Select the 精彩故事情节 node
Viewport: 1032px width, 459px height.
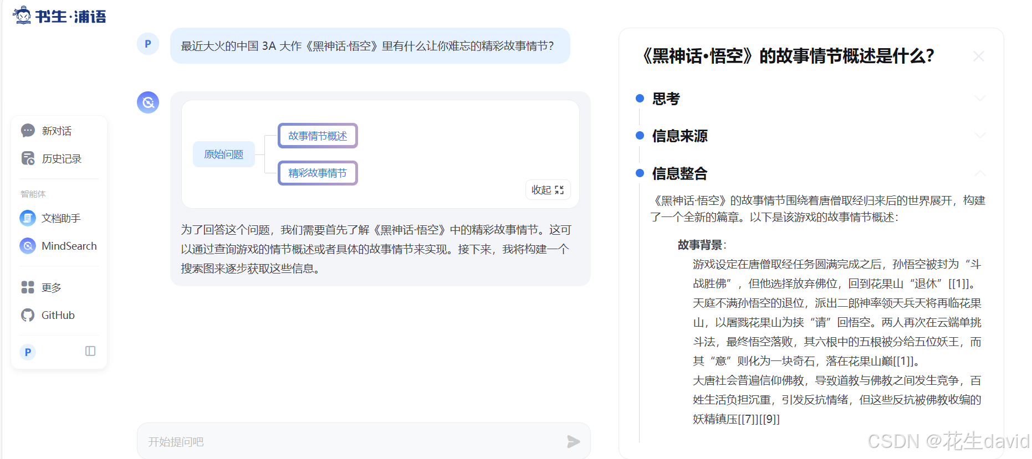pyautogui.click(x=318, y=173)
